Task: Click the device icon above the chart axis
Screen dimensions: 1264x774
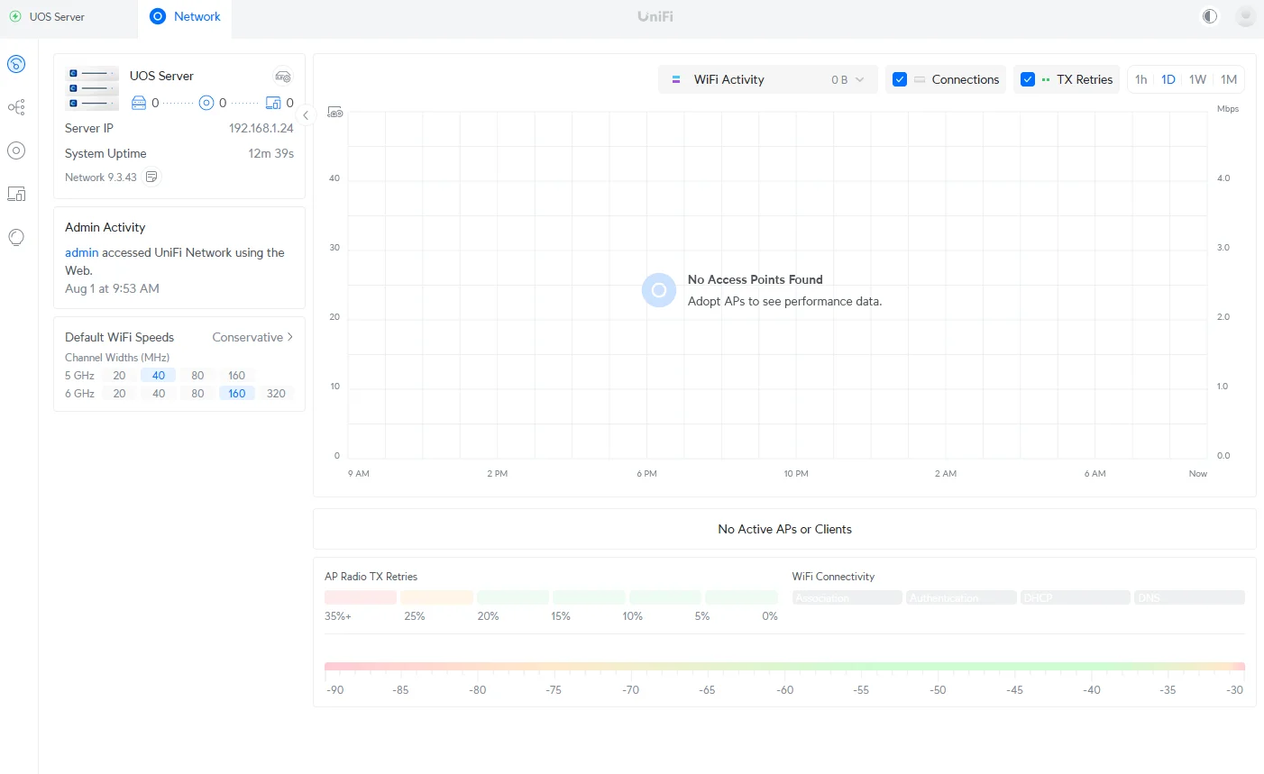Action: click(335, 113)
